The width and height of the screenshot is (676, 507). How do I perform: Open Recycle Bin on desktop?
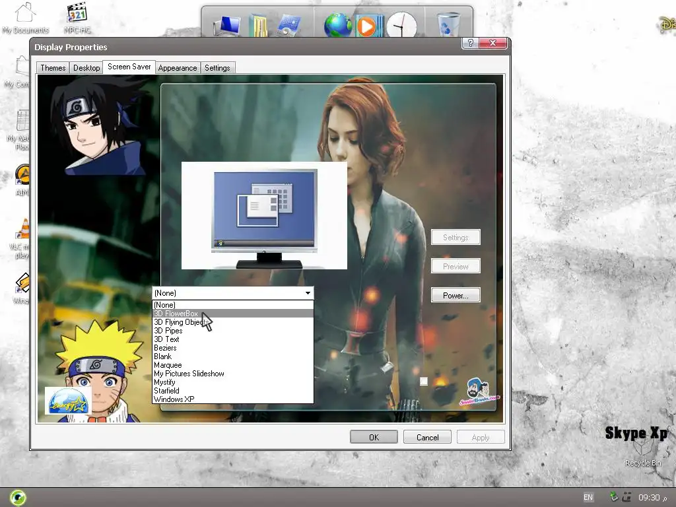(x=642, y=453)
